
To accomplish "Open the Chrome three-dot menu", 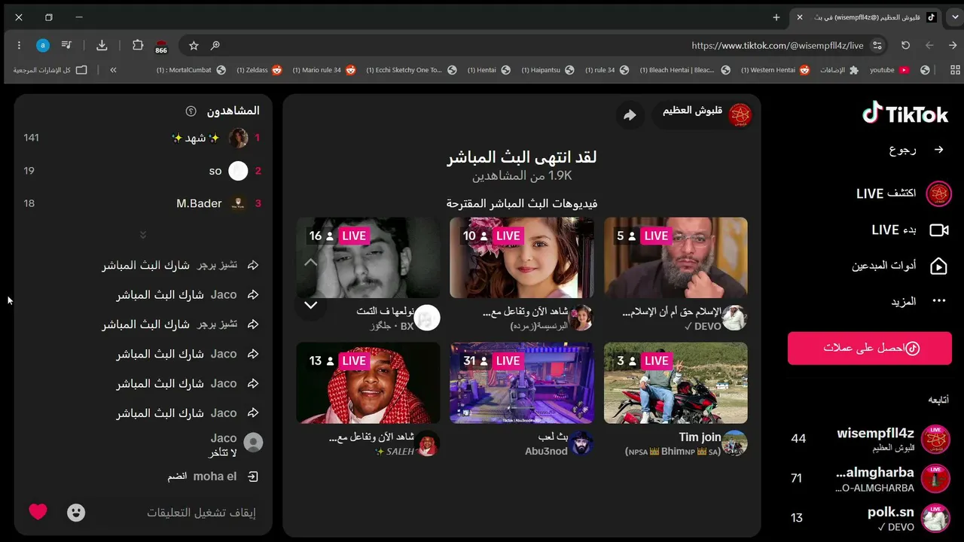I will 19,45.
